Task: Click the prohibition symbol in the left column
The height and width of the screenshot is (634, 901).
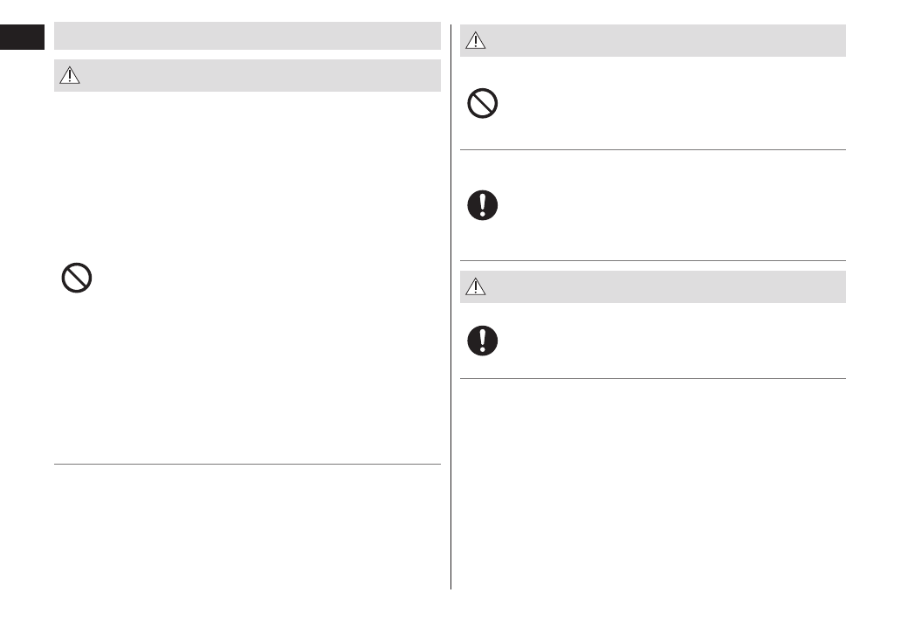Action: (77, 278)
